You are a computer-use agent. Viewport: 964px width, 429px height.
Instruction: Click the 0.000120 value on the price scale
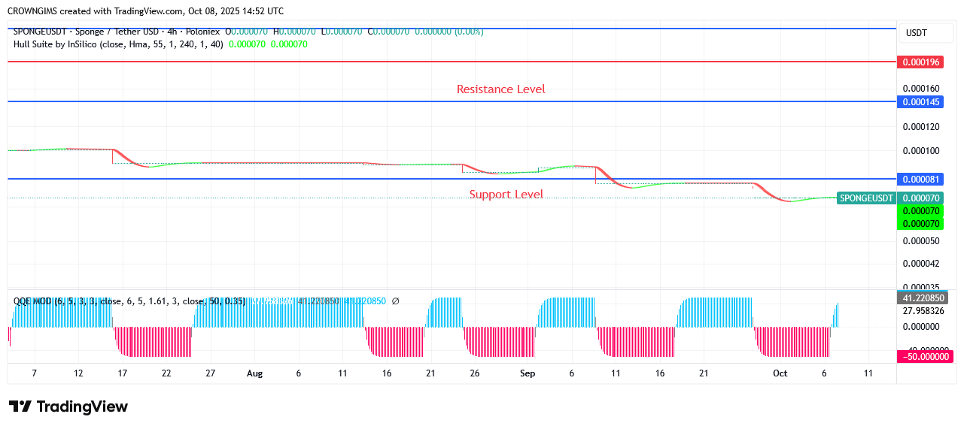pyautogui.click(x=921, y=127)
